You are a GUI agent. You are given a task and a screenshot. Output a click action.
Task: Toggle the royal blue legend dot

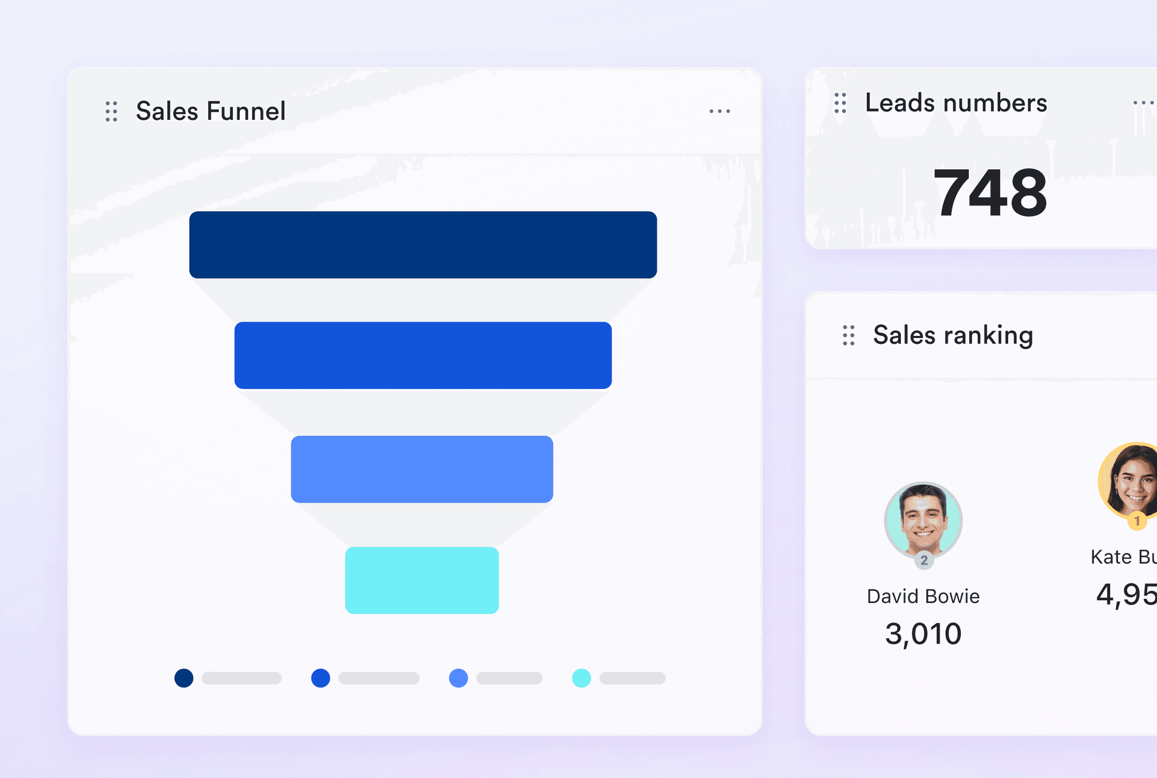click(x=321, y=678)
